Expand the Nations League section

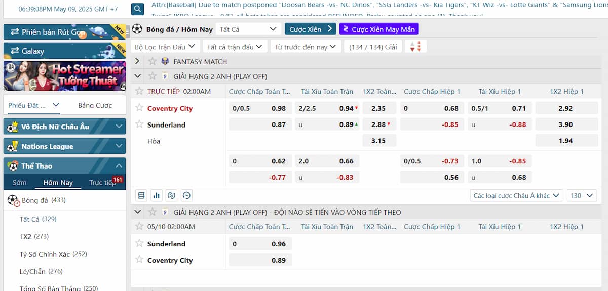(x=64, y=146)
